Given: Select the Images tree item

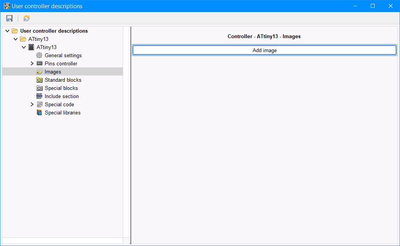Looking at the screenshot, I should pyautogui.click(x=62, y=72).
